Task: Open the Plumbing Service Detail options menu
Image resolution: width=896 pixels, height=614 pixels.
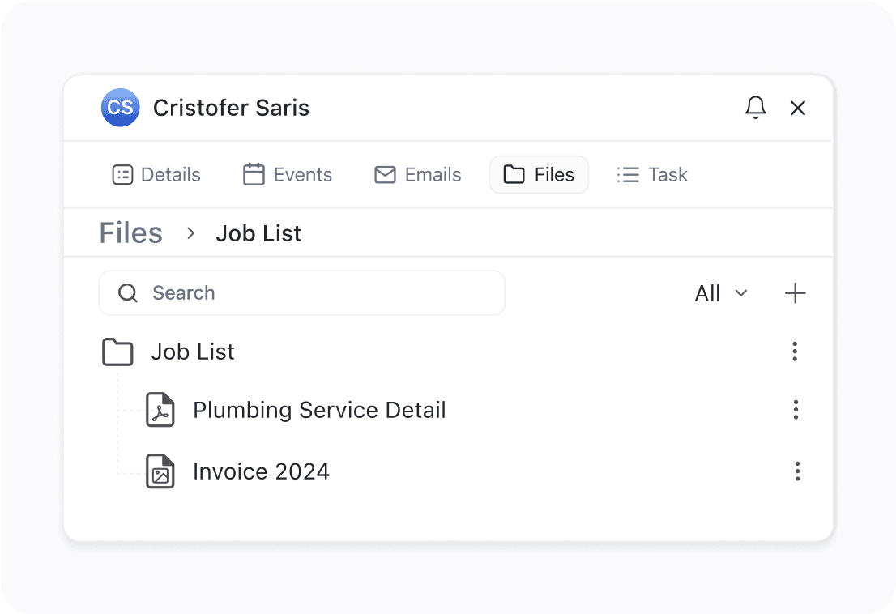Action: pos(796,410)
